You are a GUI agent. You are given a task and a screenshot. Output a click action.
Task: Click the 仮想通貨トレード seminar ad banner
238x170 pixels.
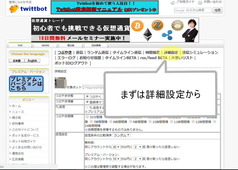[x=115, y=30]
